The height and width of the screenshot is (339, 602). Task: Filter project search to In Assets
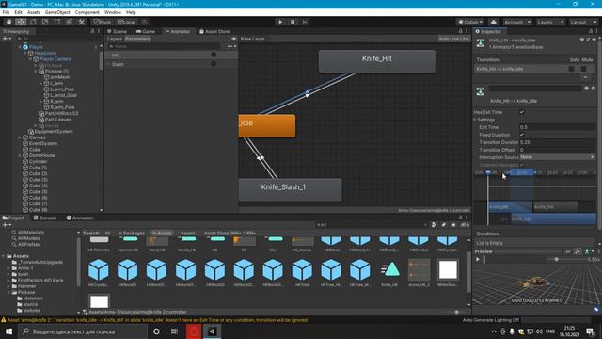162,233
